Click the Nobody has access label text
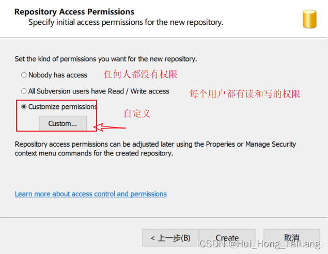 point(58,75)
